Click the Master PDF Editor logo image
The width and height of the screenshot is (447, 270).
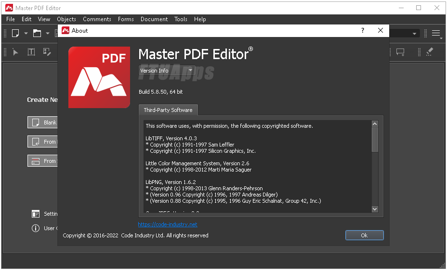(99, 77)
